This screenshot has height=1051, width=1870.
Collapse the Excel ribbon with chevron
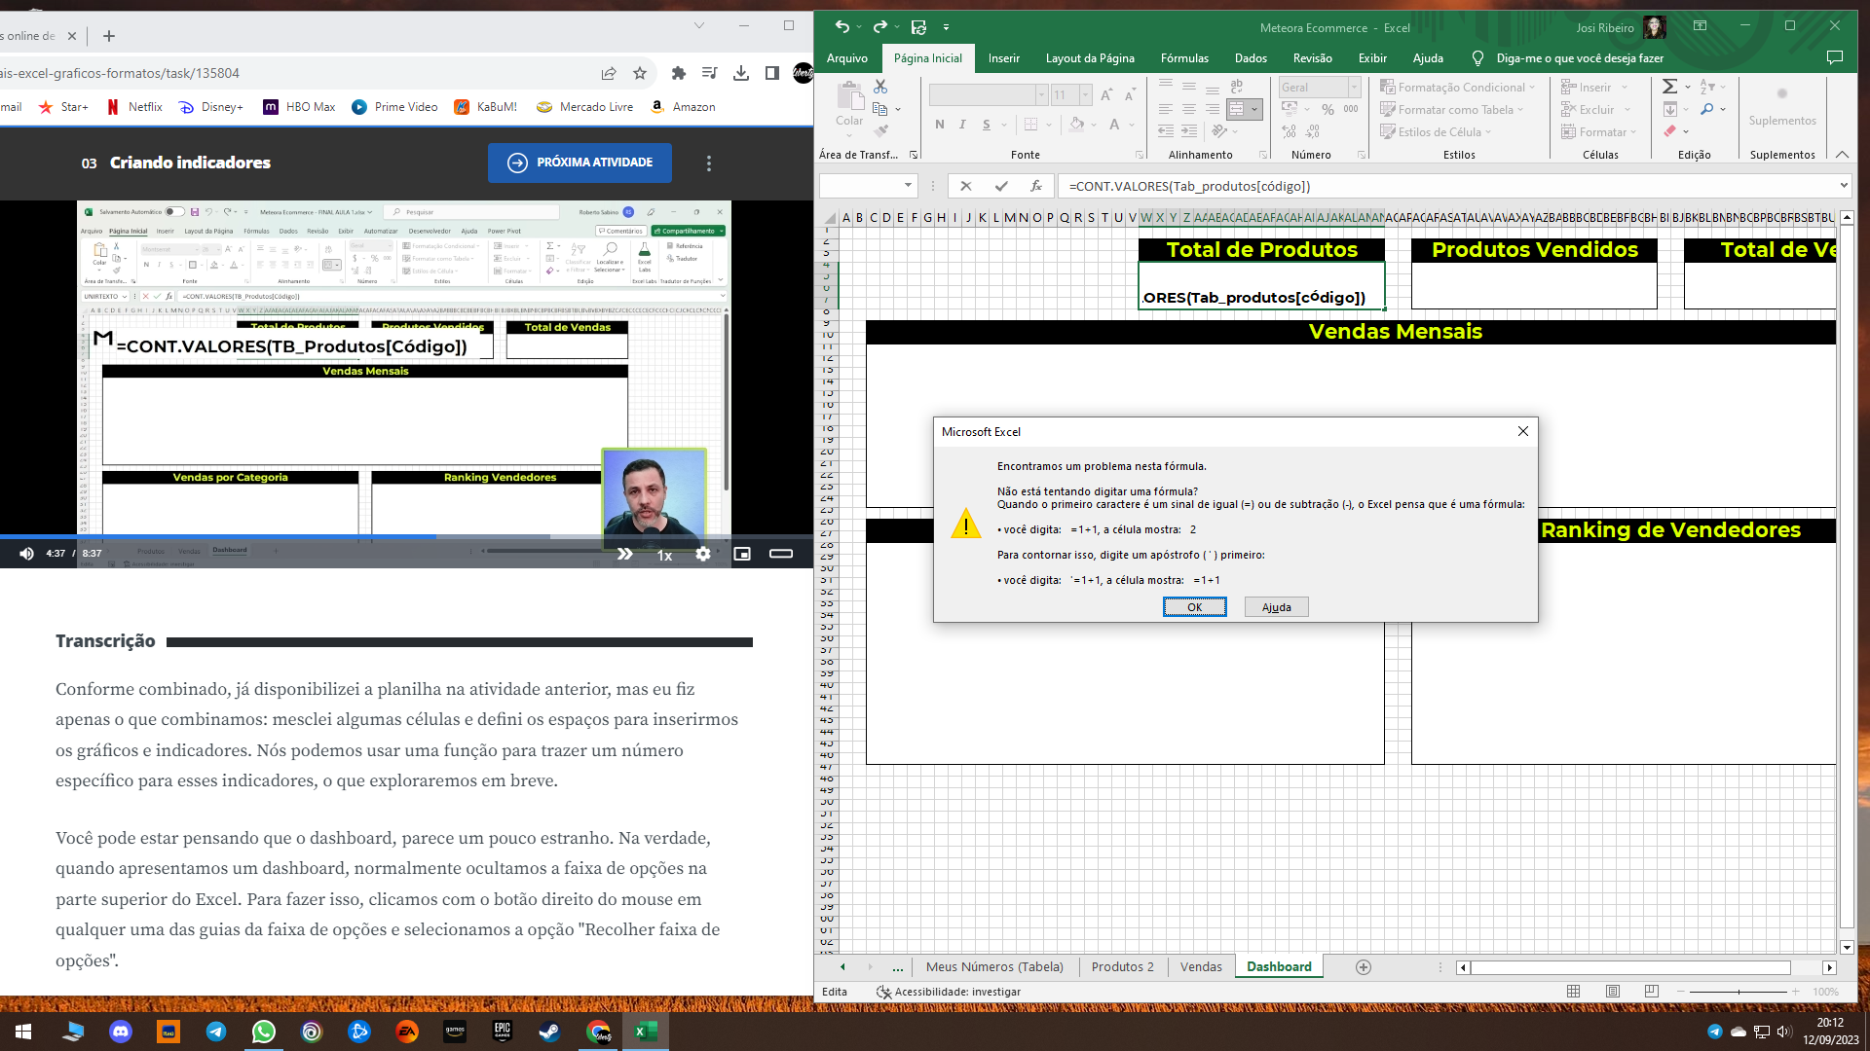click(1842, 155)
